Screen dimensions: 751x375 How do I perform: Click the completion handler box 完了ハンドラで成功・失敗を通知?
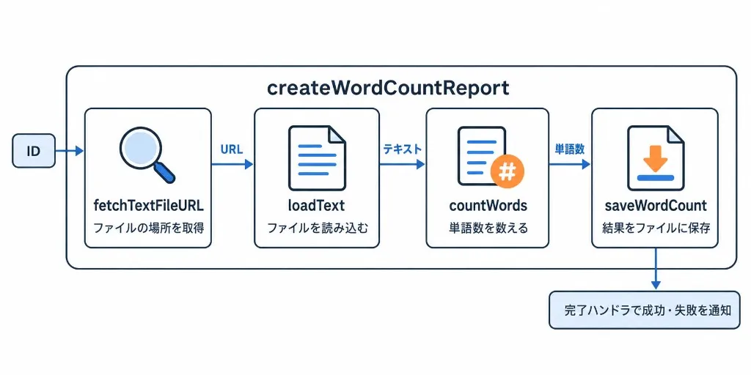click(x=644, y=310)
